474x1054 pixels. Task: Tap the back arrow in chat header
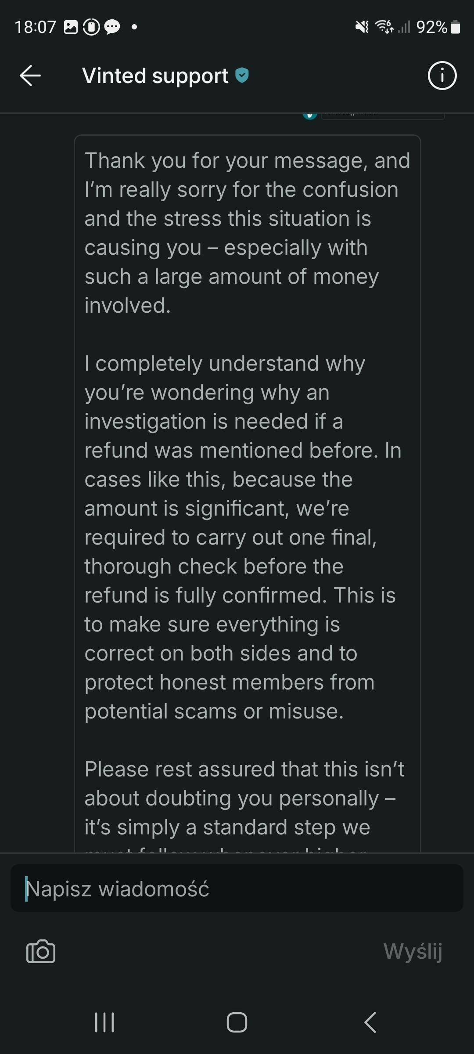(30, 76)
